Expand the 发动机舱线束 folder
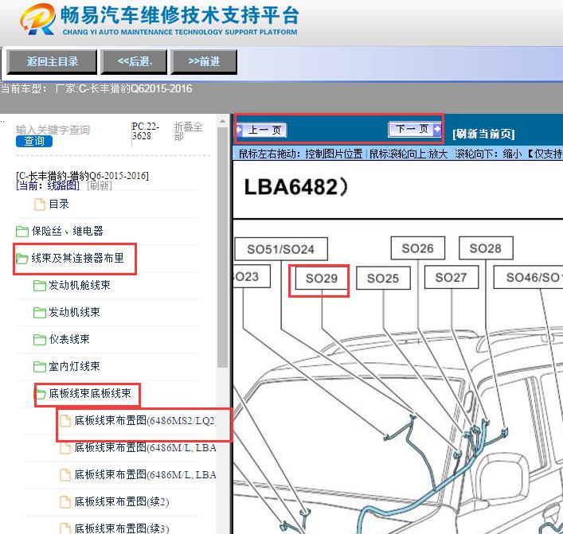This screenshot has width=563, height=534. point(80,285)
